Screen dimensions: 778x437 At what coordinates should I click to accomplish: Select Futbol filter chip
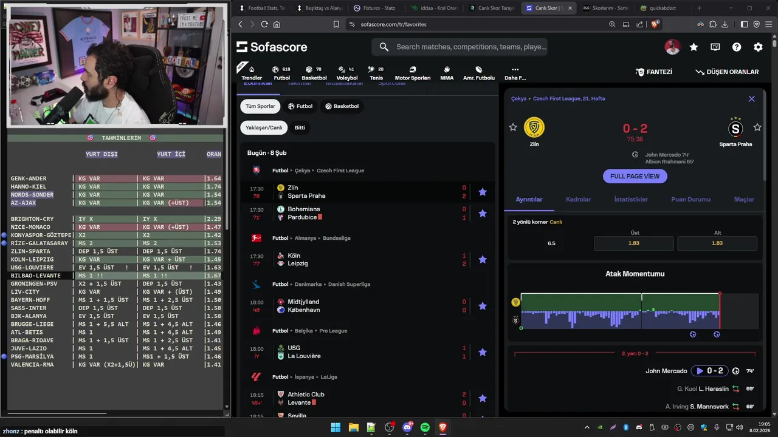pyautogui.click(x=300, y=106)
